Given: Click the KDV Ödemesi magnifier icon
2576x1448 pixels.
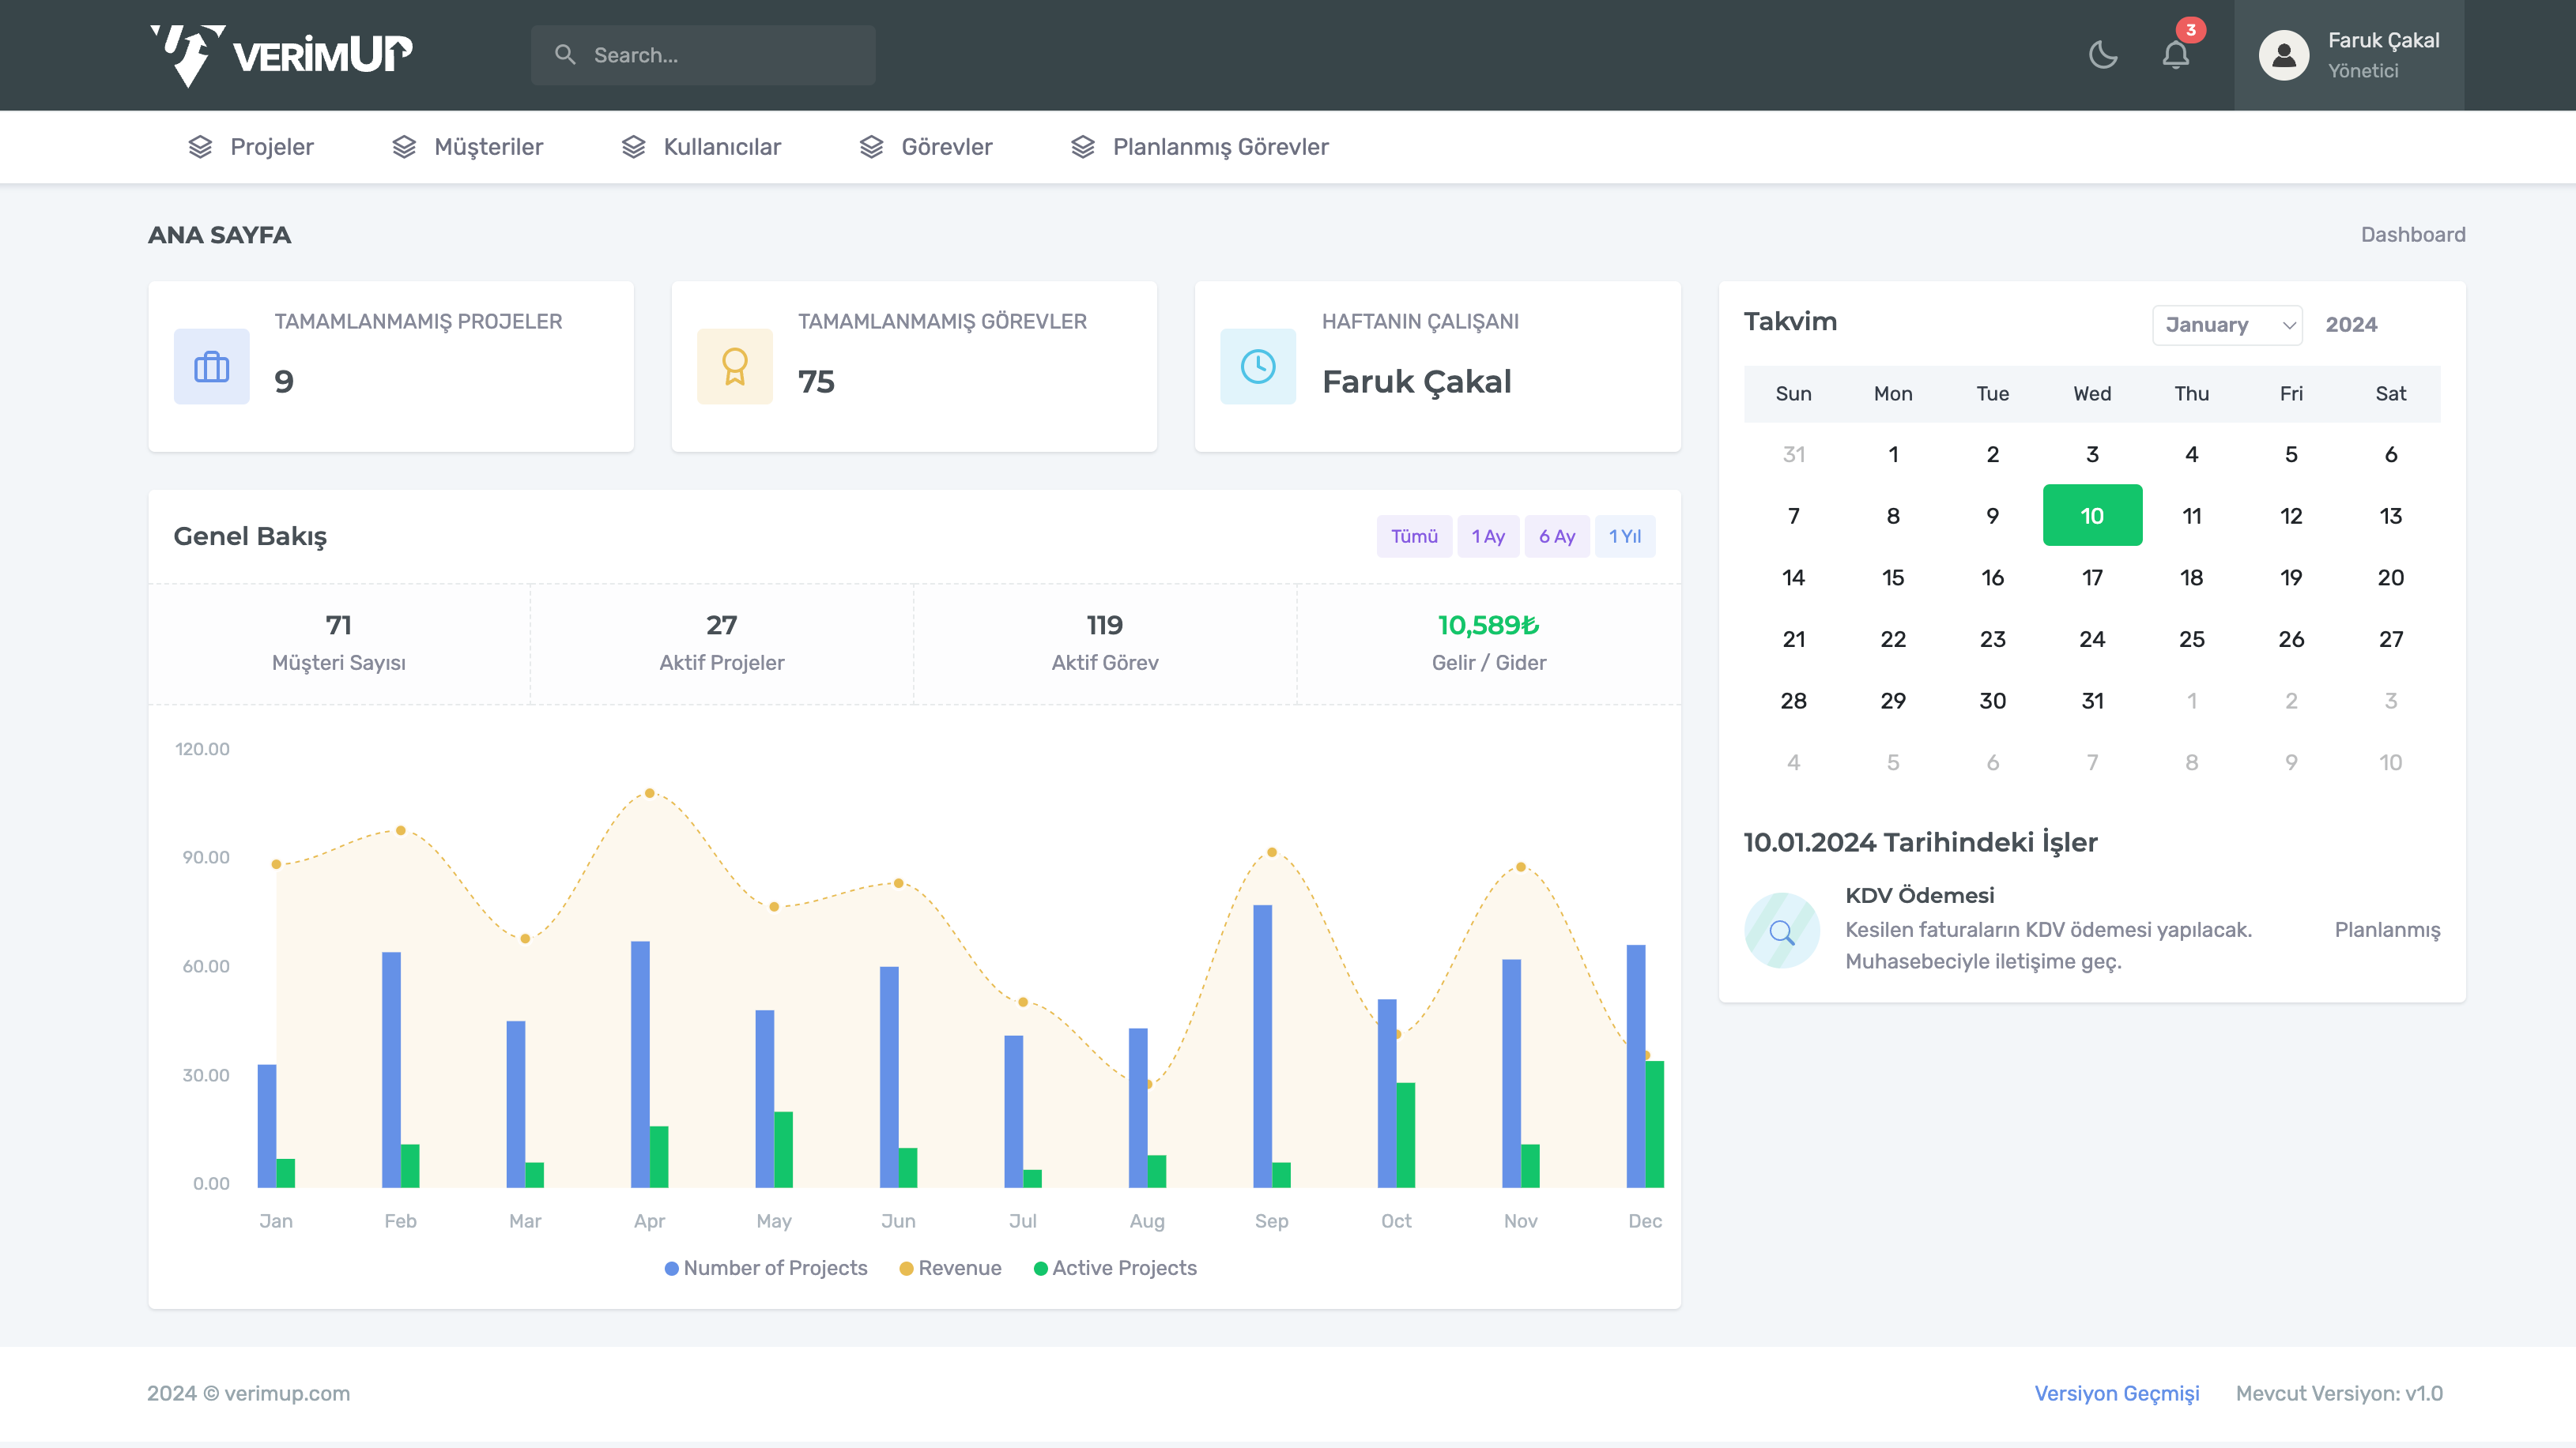Looking at the screenshot, I should pos(1781,931).
